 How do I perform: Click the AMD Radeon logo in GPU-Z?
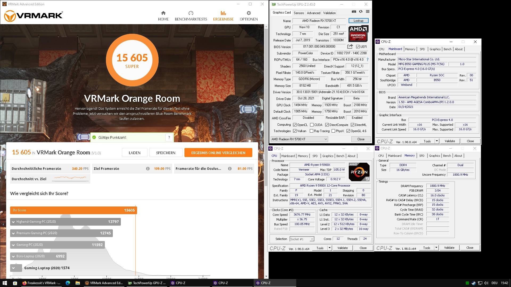coord(358,34)
